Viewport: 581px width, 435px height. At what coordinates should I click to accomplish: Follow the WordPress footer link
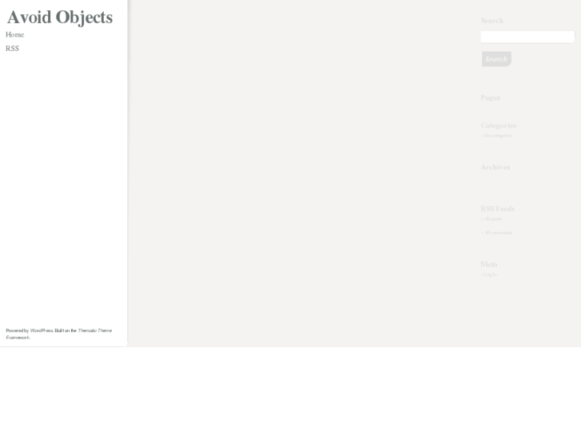tap(42, 330)
